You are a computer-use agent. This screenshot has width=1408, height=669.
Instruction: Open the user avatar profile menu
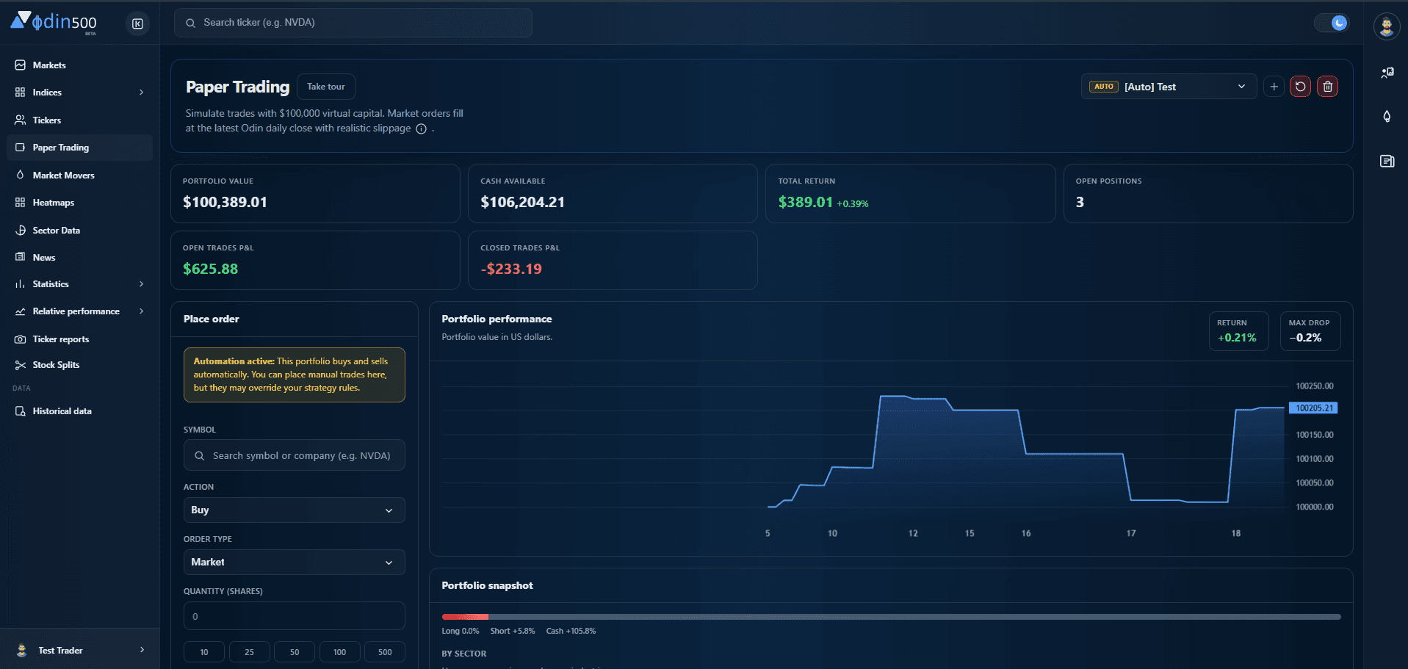[x=1387, y=26]
